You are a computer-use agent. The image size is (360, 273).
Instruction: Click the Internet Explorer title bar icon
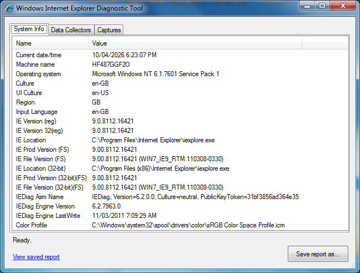9,8
